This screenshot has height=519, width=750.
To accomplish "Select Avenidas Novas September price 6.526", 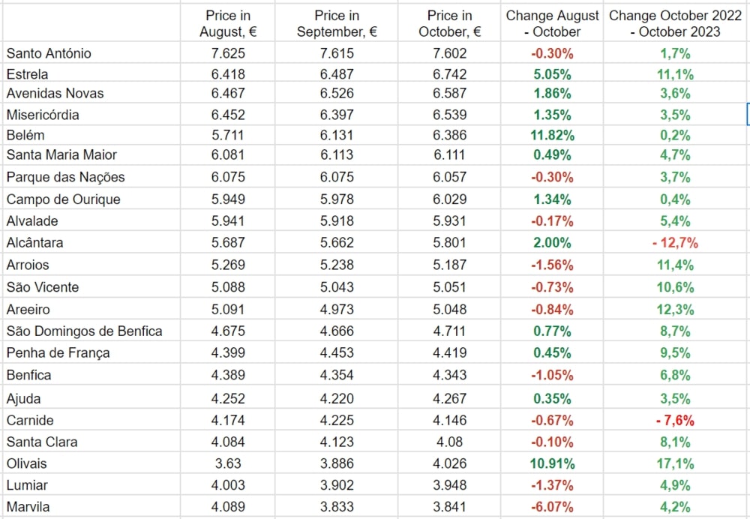I will tap(337, 94).
